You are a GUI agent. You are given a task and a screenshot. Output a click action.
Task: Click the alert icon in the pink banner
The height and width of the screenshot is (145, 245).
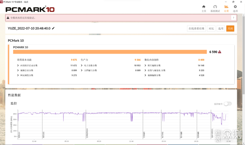pyautogui.click(x=8, y=18)
